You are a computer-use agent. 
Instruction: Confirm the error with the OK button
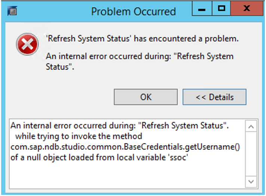[146, 97]
